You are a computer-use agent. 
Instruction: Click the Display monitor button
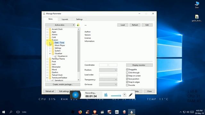coord(139,65)
